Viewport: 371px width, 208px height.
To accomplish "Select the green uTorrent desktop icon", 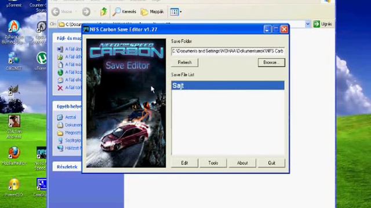I will [x=41, y=61].
